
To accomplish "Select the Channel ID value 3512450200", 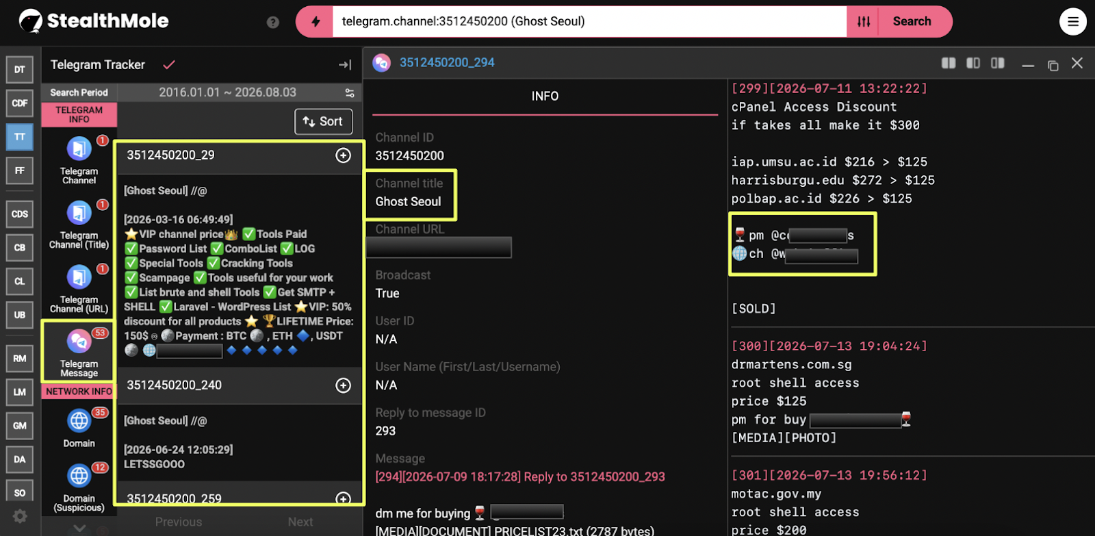I will click(x=410, y=156).
